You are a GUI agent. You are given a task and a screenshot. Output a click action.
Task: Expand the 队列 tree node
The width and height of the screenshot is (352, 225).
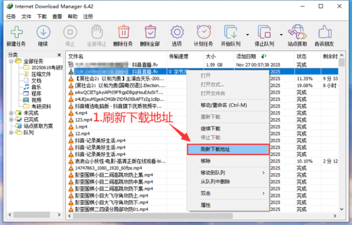tap(11, 132)
